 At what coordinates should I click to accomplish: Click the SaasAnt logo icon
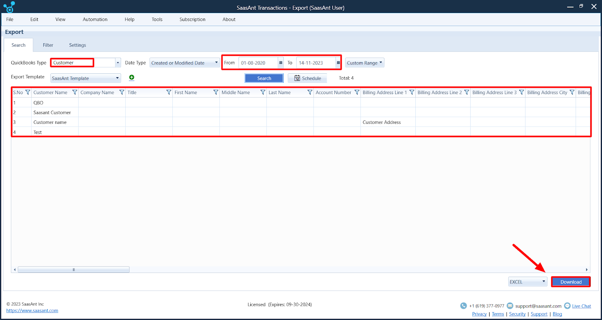click(9, 7)
